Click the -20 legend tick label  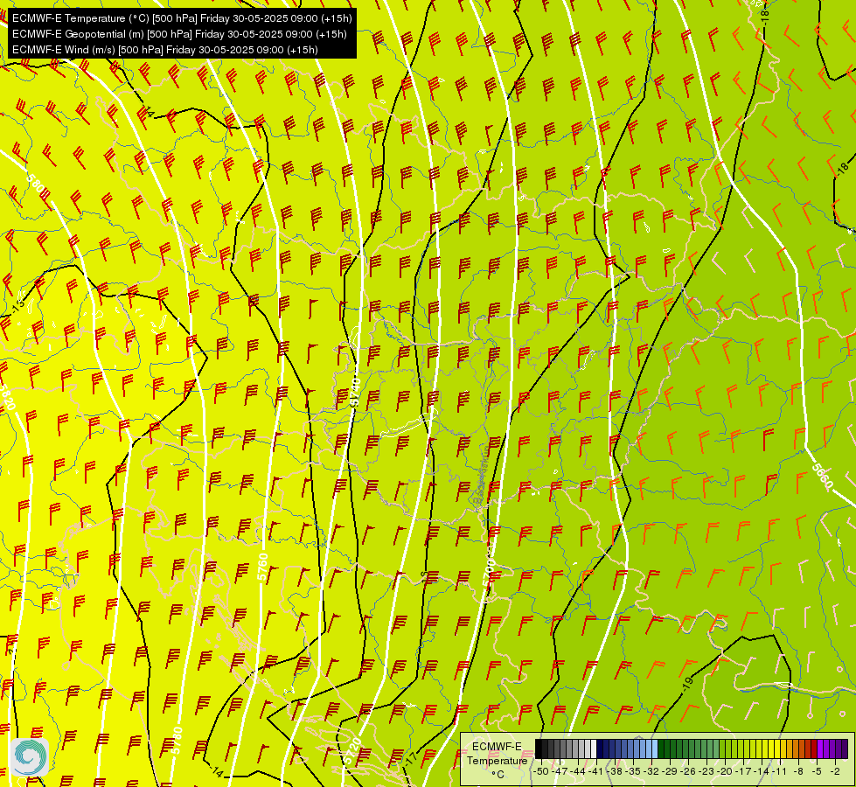[725, 772]
